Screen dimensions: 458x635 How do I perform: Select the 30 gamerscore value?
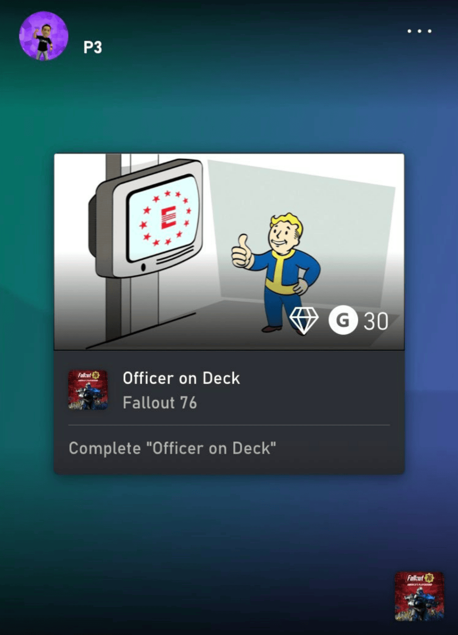coord(376,322)
